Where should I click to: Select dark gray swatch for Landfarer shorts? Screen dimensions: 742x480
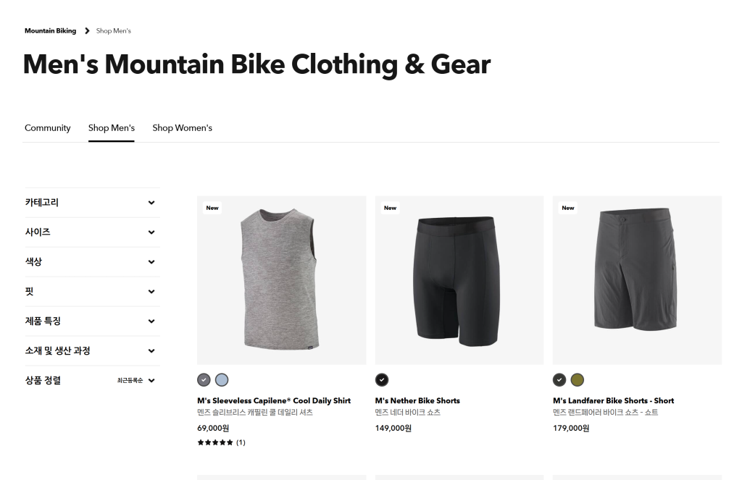pyautogui.click(x=559, y=380)
